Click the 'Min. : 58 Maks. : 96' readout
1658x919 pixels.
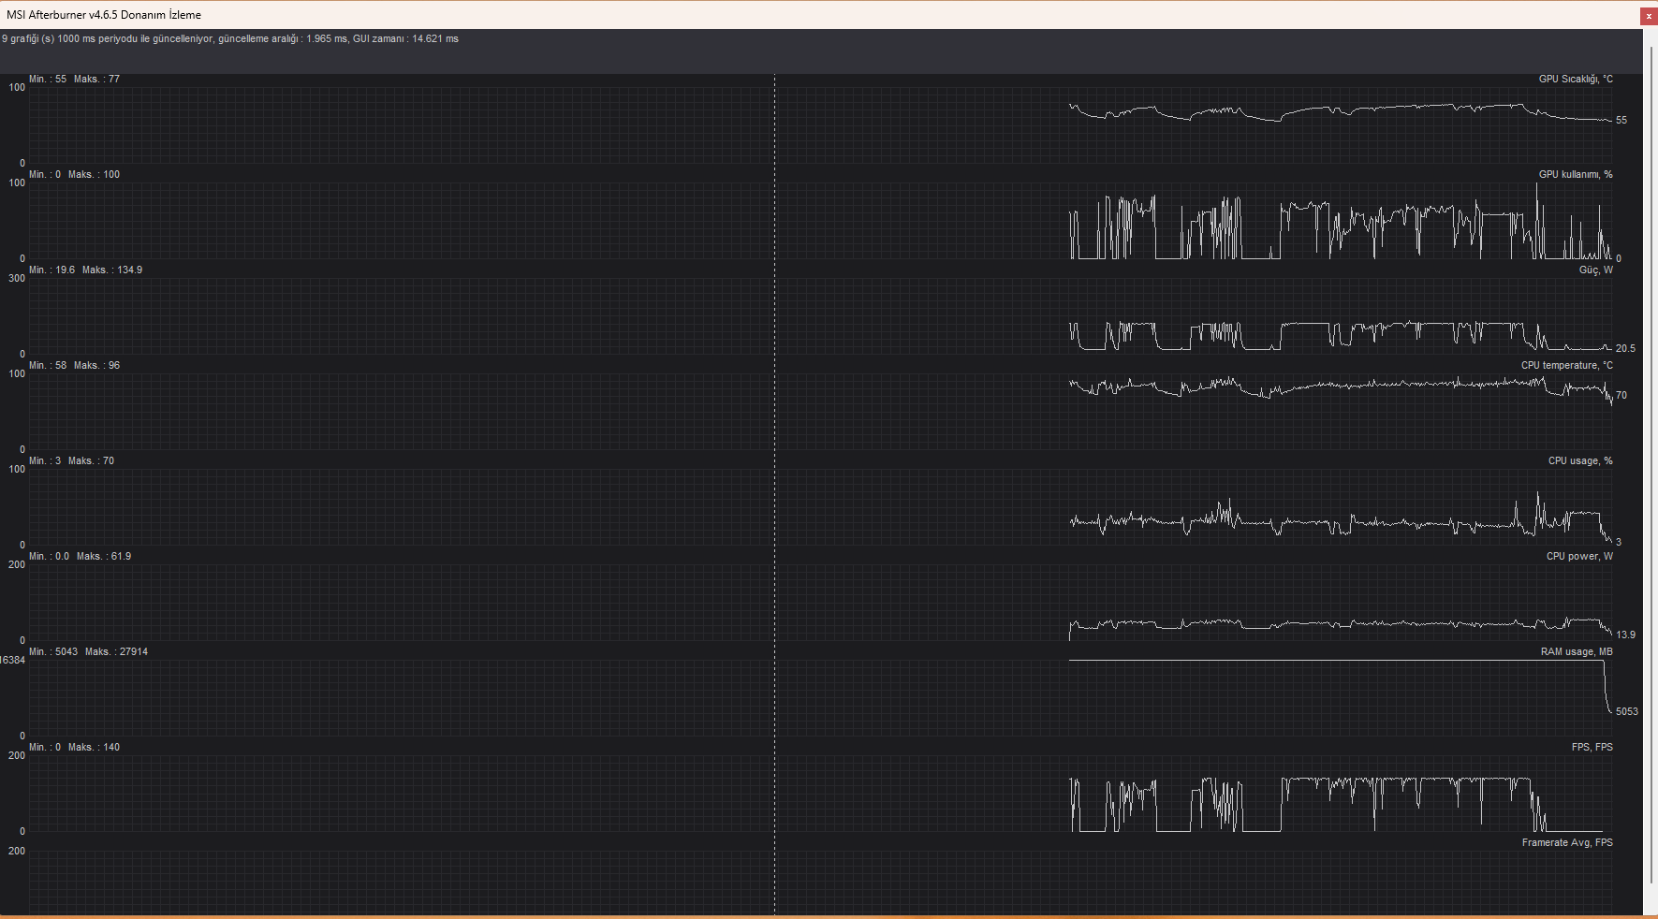(x=74, y=366)
